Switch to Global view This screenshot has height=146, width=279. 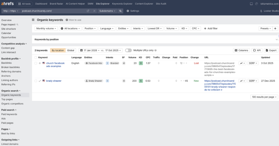[x=71, y=50]
